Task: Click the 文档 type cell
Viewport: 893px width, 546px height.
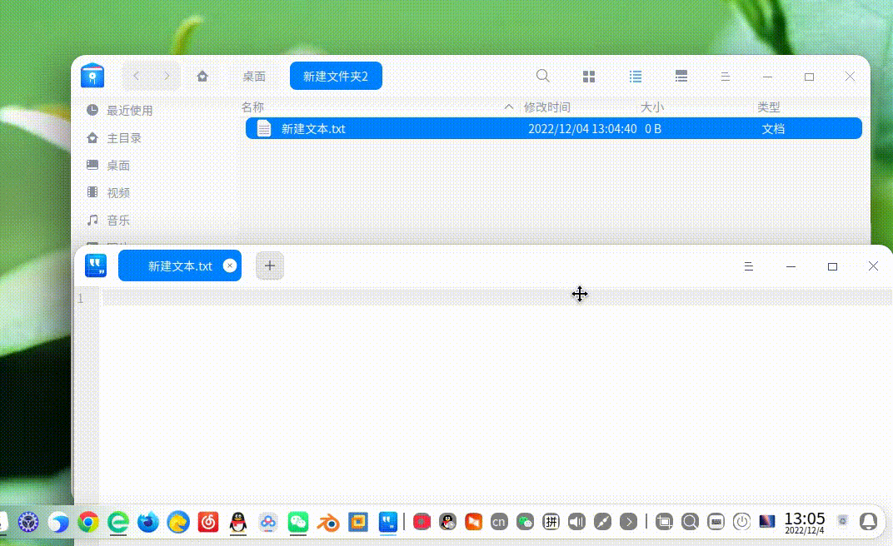Action: [773, 128]
